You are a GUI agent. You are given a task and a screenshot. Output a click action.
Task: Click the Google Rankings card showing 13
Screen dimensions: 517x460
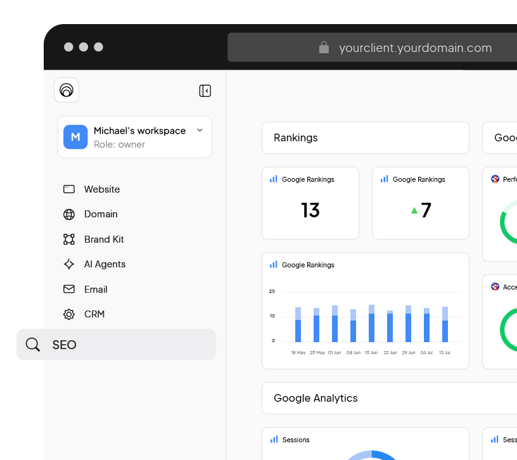coord(310,203)
